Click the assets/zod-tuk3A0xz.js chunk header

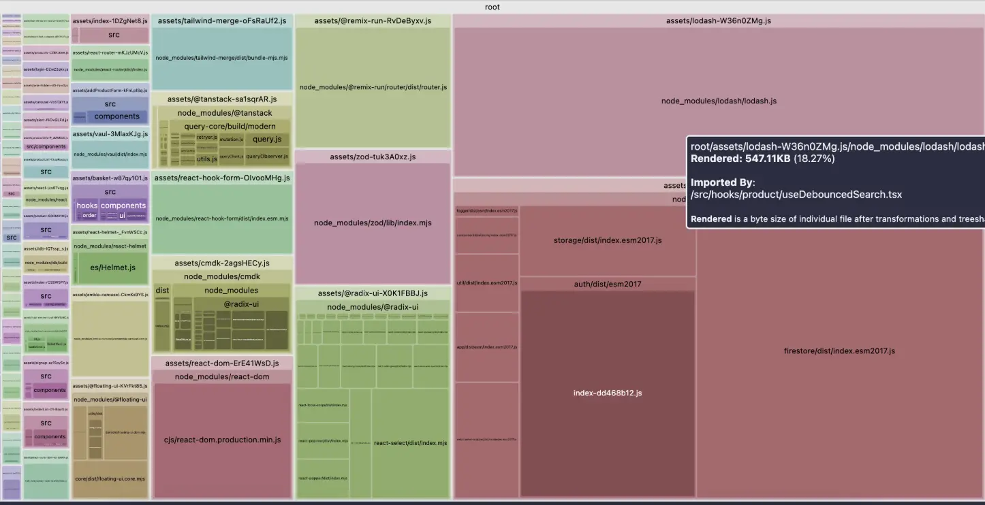pos(373,157)
